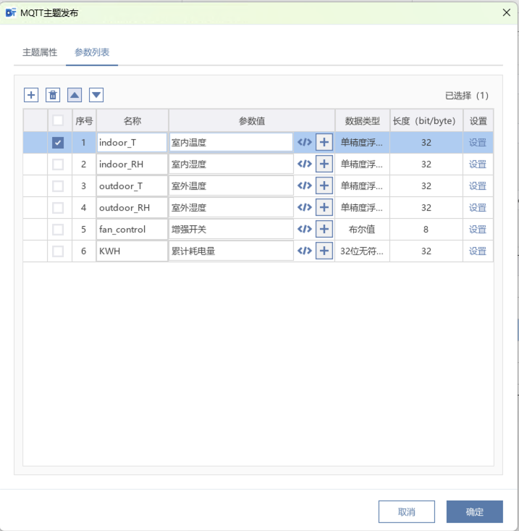Click 设置 link for fan_control row
Viewport: 519px width, 531px height.
pos(478,230)
